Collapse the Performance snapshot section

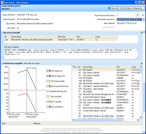pyautogui.click(x=2, y=63)
